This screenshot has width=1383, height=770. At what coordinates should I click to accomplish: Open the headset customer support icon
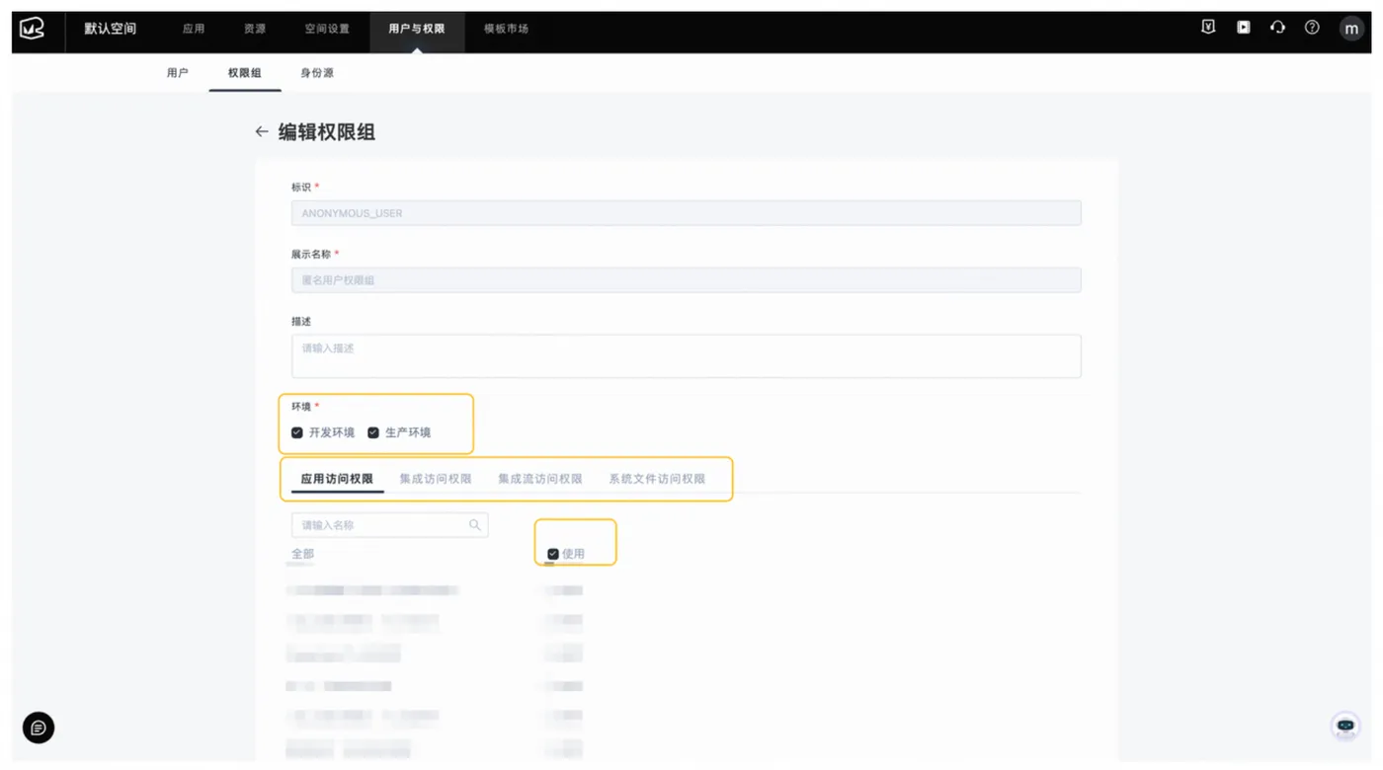[x=1277, y=28]
